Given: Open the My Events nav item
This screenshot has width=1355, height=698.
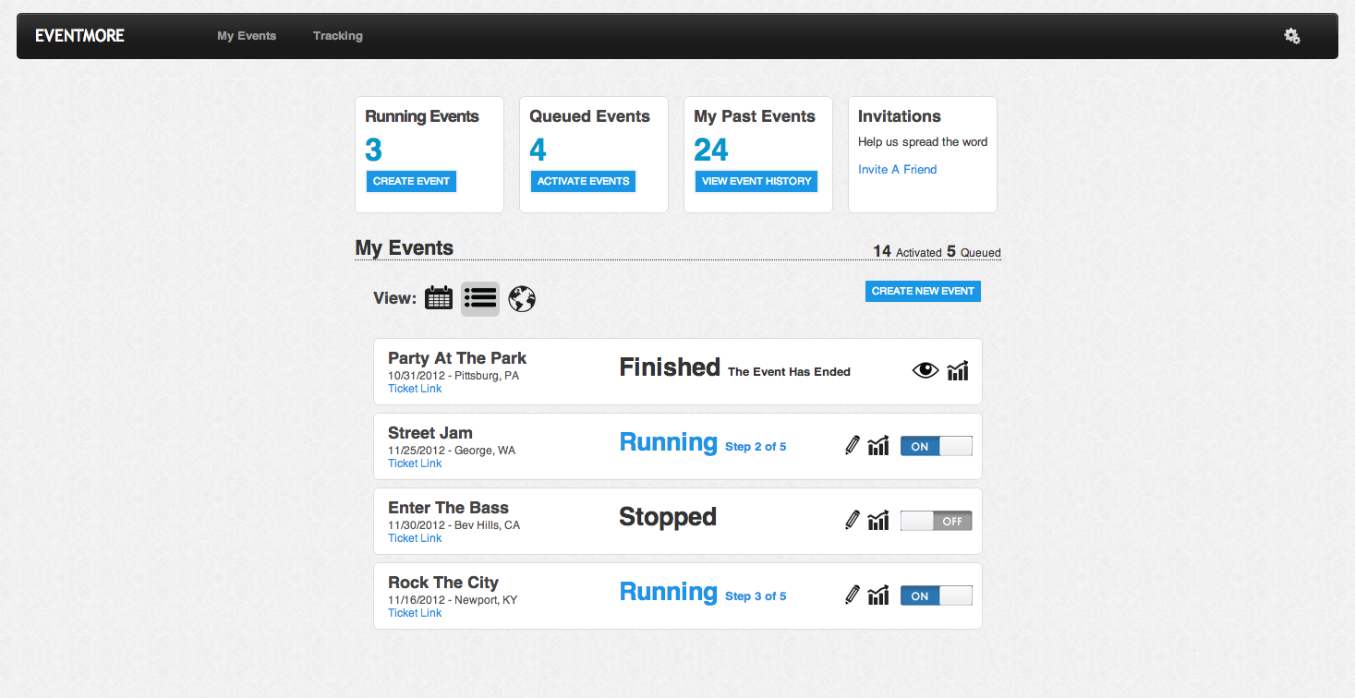Looking at the screenshot, I should point(247,36).
